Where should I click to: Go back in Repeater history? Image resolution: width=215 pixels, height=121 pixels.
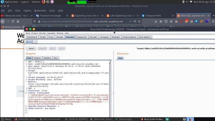tap(52, 48)
